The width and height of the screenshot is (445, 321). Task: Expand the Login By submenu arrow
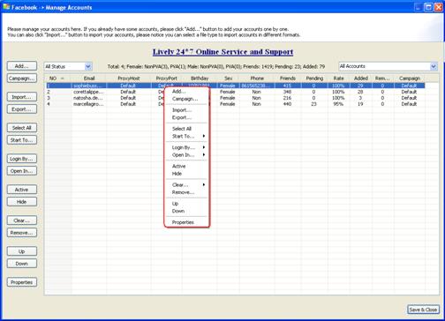pos(204,147)
